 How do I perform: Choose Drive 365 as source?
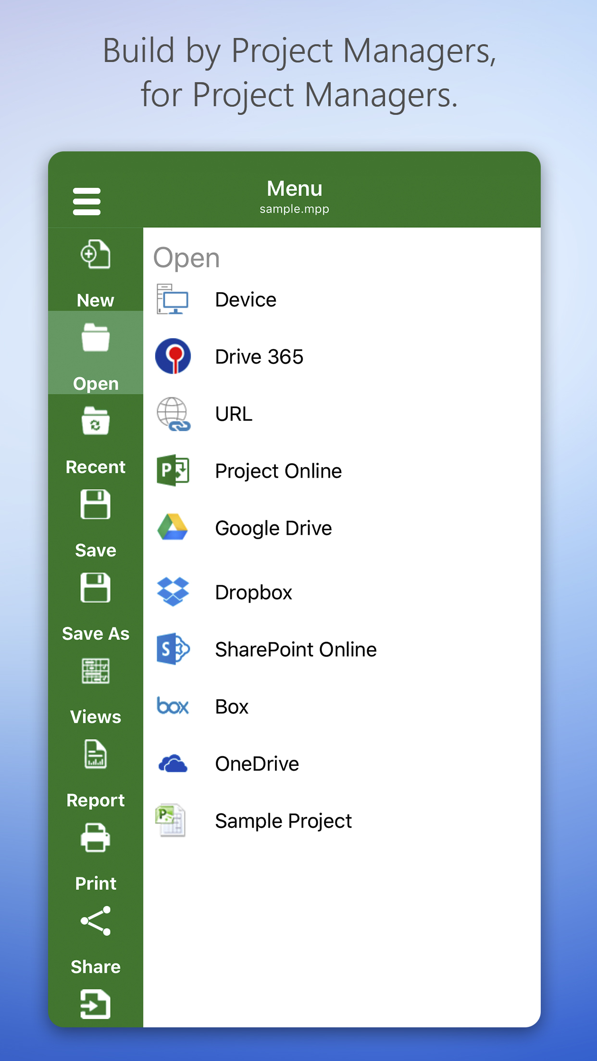pos(259,357)
